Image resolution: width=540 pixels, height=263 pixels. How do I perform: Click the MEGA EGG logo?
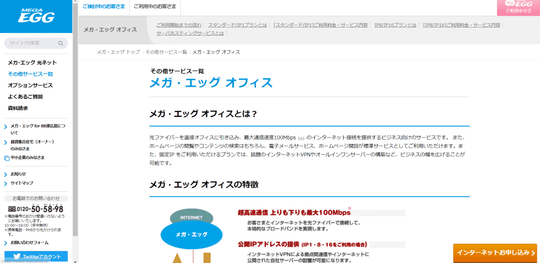coord(36,15)
